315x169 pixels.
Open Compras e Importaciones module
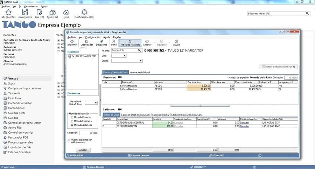pos(24,88)
